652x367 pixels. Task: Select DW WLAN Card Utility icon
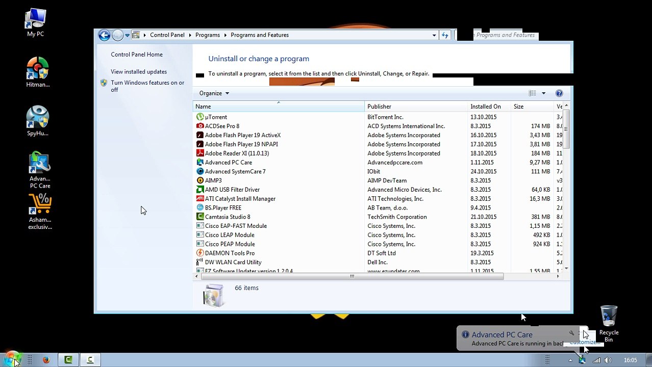[x=200, y=263]
